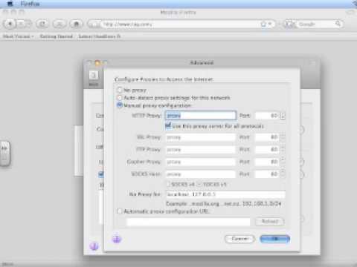This screenshot has width=357, height=267.
Task: Toggle the checked checkbox in the Advanced window
Action: (x=100, y=174)
